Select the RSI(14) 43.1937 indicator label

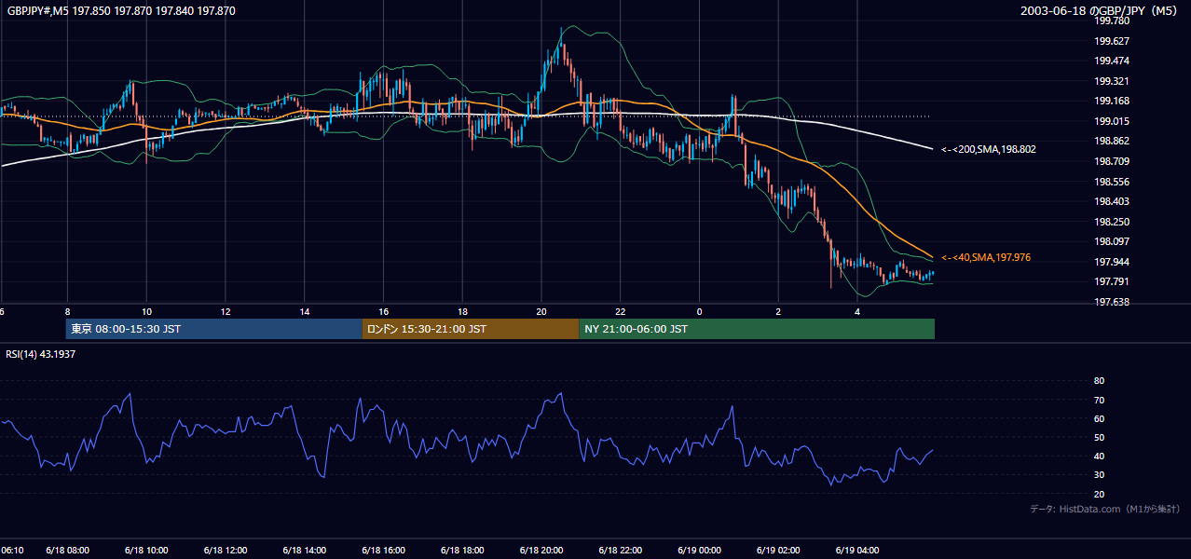click(40, 354)
